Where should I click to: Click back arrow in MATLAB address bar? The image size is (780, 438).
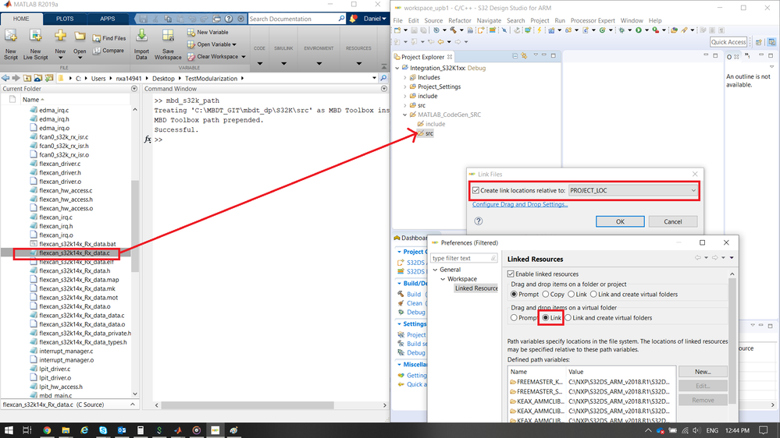pyautogui.click(x=5, y=79)
